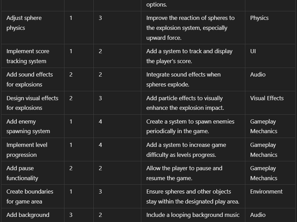Select the "Implement level progression" task name
Screen dimensions: 297x222
tap(27, 150)
